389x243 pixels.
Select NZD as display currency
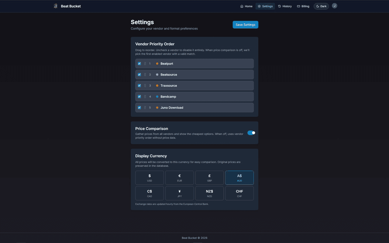tap(209, 193)
